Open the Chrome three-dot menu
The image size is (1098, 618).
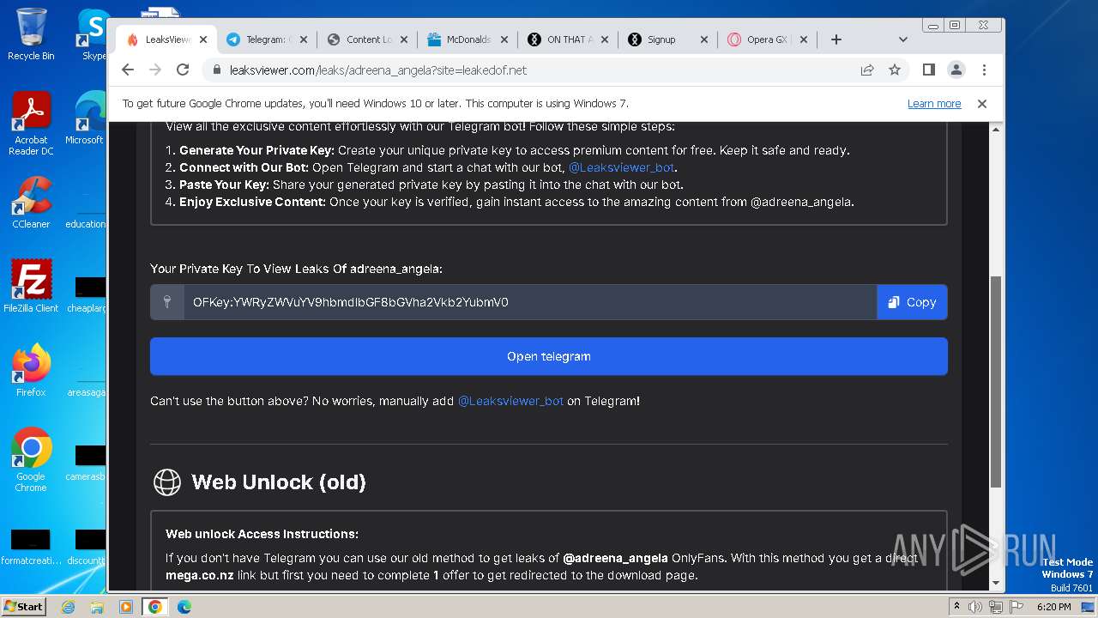click(x=984, y=70)
